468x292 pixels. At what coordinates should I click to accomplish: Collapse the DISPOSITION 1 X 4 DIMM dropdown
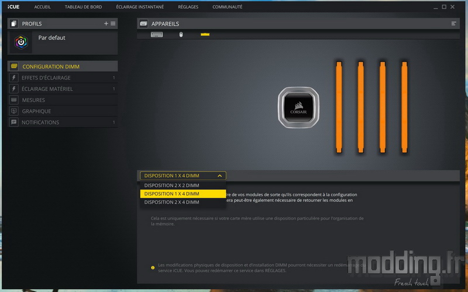coord(183,176)
